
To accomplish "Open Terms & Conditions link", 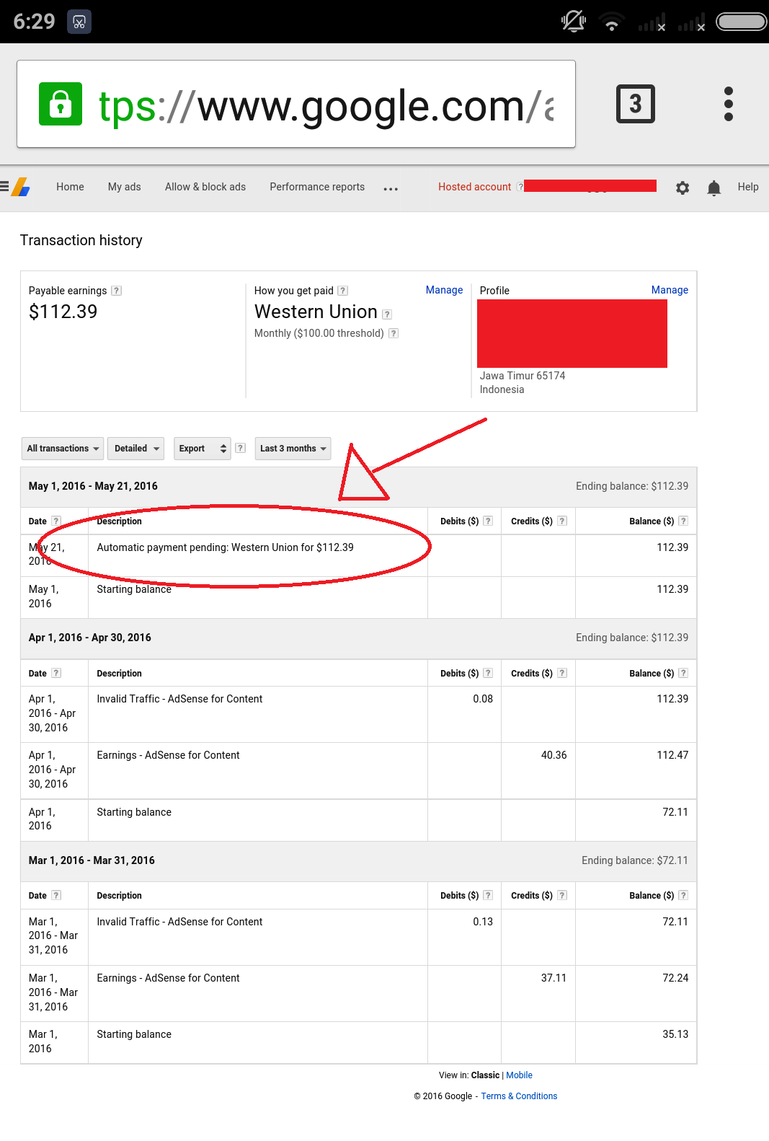I will coord(519,1096).
